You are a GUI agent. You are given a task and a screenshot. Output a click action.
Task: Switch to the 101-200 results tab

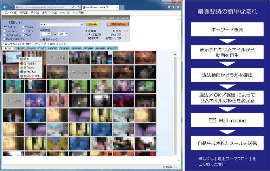(x=20, y=48)
